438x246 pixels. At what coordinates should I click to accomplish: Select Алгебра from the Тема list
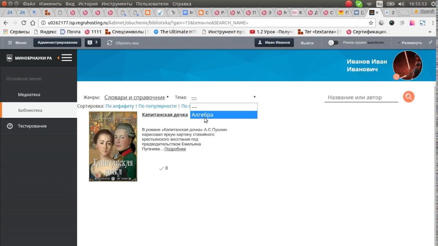tap(224, 115)
